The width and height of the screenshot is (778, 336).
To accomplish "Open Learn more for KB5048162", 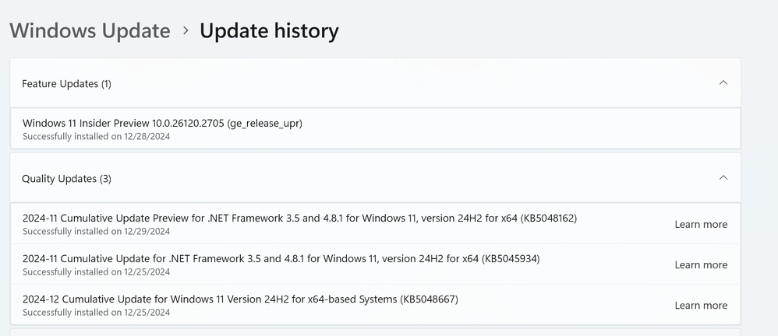I will [x=701, y=225].
